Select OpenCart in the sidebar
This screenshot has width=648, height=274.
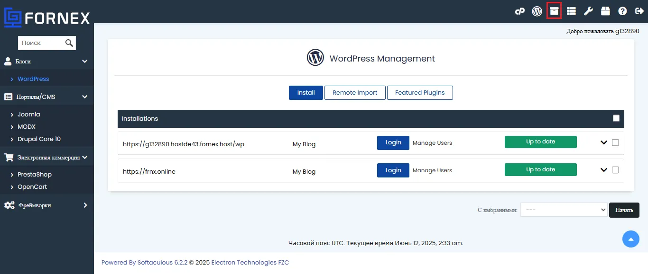coord(32,187)
